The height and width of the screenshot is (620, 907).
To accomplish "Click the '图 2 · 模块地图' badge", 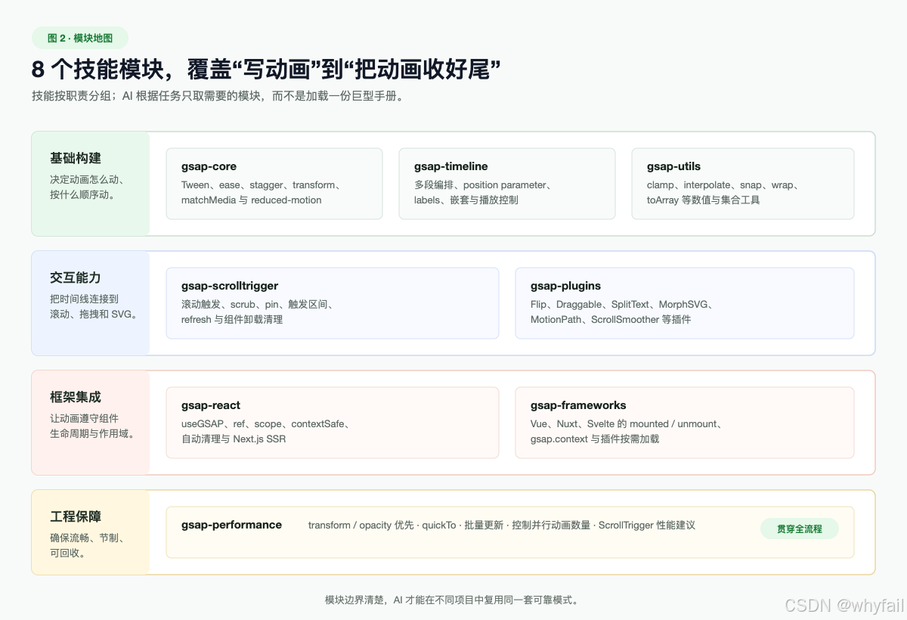I will pos(80,38).
